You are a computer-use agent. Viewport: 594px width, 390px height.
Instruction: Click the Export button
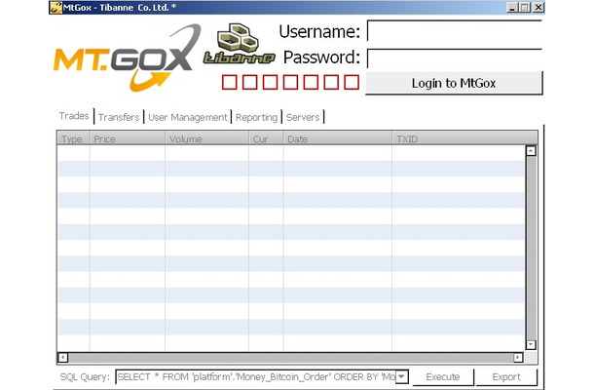tap(506, 376)
